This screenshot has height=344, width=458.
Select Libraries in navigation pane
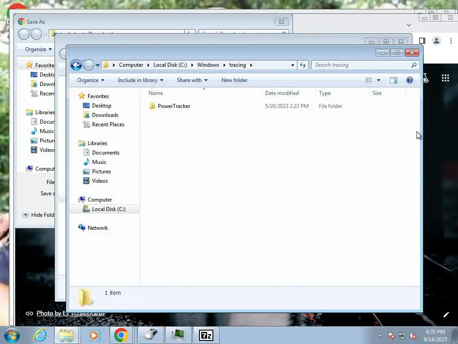97,143
